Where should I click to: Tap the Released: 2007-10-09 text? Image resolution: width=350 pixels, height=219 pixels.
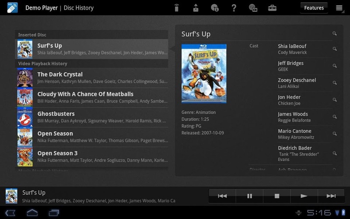click(203, 133)
